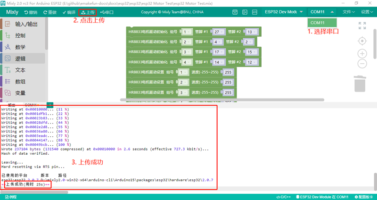377x200 pixels.
Task: Open the 串口 serial monitor
Action: 107,12
